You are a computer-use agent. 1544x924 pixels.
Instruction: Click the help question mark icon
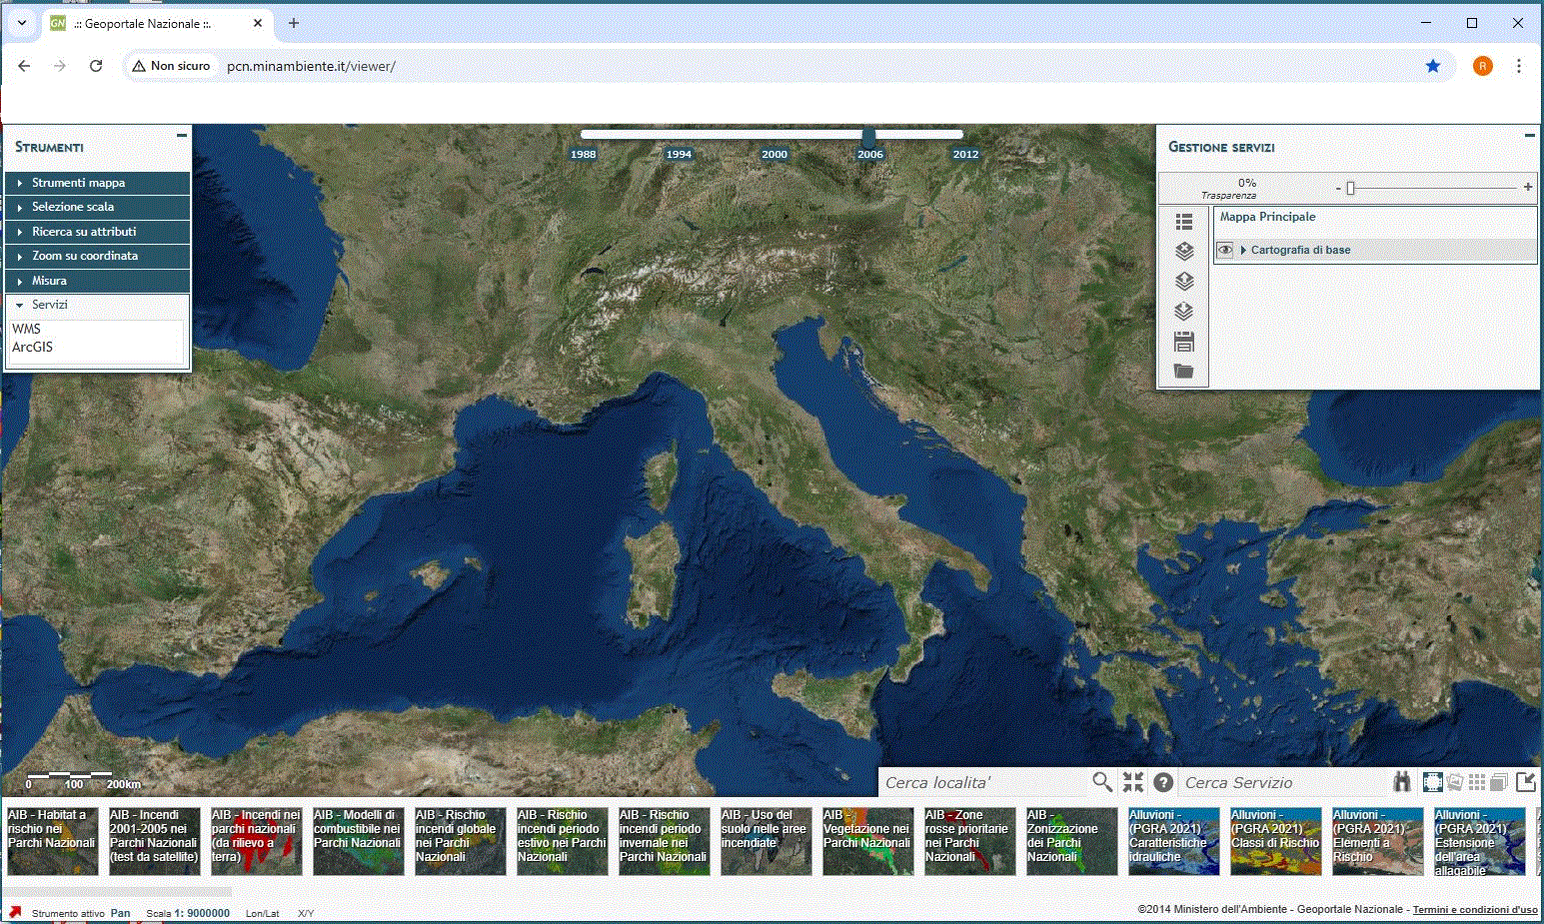tap(1163, 782)
